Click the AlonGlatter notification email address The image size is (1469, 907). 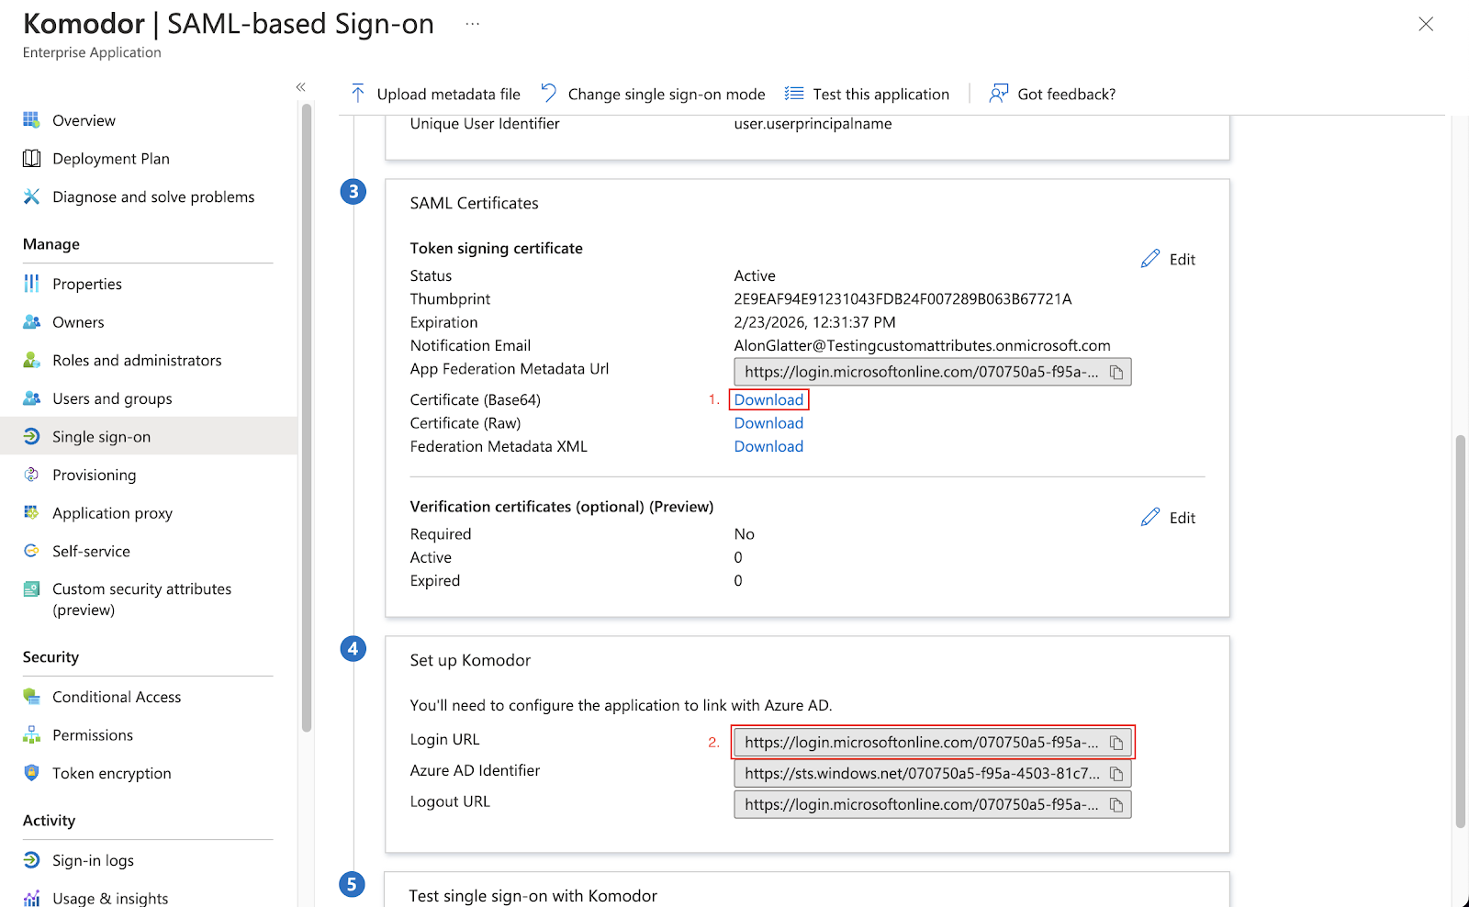pyautogui.click(x=922, y=345)
